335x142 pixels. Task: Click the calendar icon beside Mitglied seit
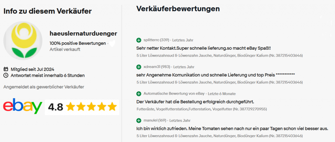6,69
